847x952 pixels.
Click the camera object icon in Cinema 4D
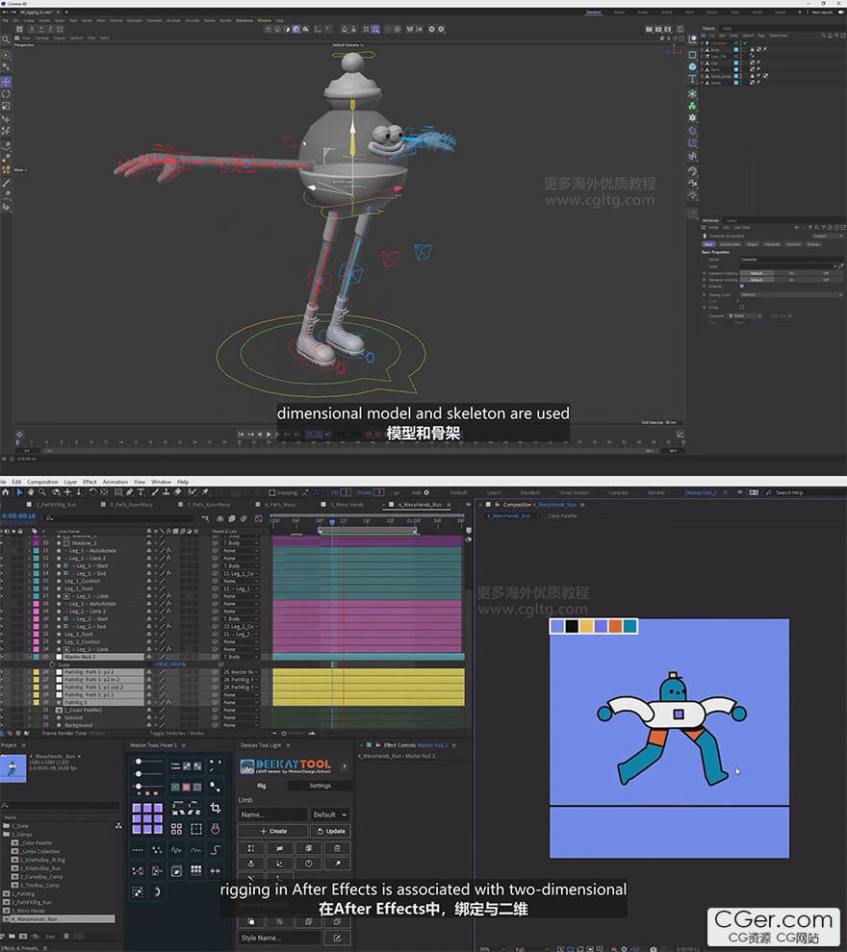[x=692, y=184]
